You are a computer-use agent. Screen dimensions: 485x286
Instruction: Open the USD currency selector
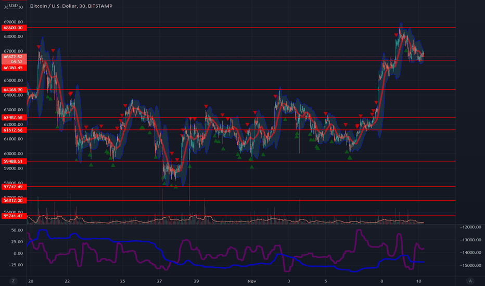(x=13, y=5)
